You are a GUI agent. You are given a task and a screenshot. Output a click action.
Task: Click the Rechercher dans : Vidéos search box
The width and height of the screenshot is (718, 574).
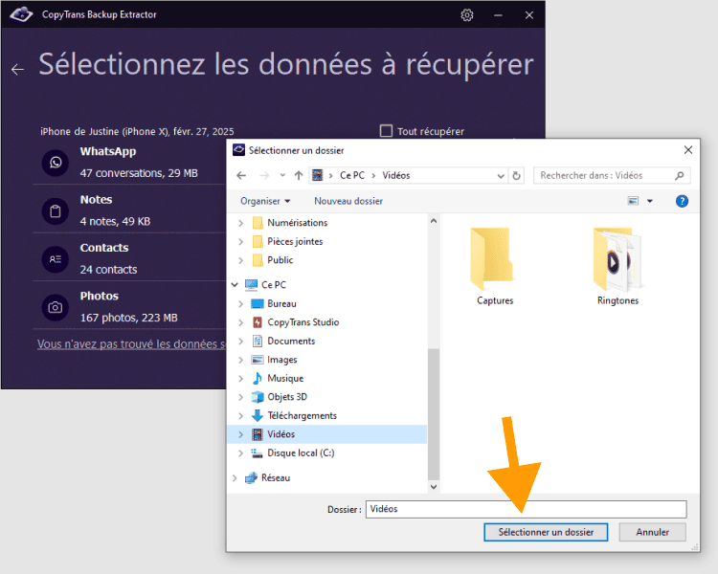(x=612, y=175)
